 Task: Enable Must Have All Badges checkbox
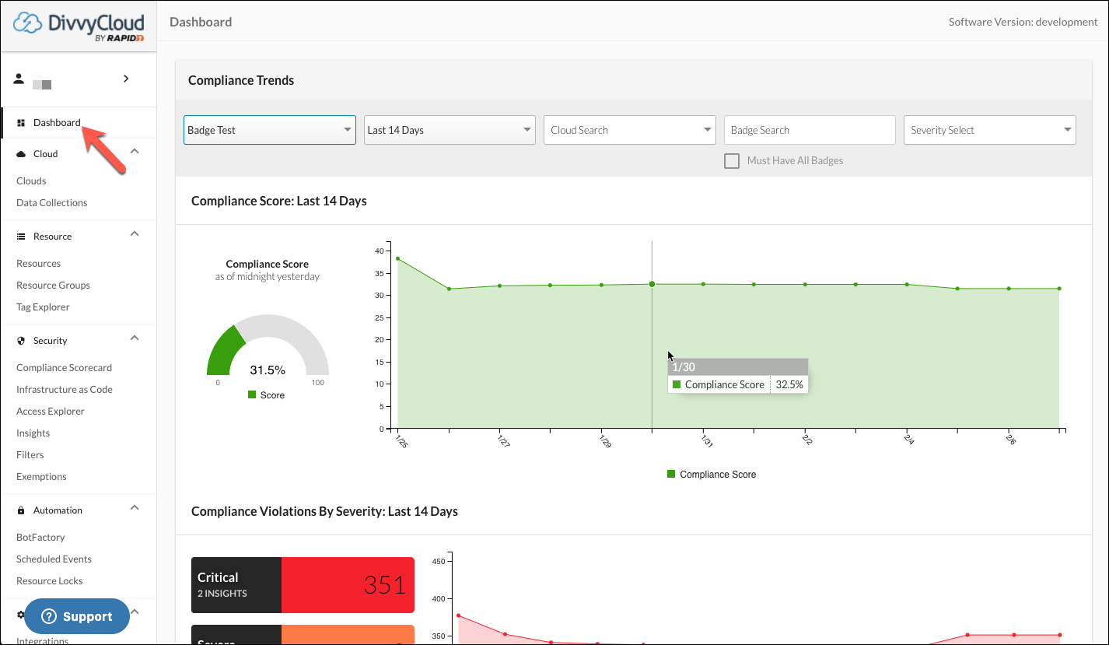pyautogui.click(x=732, y=161)
